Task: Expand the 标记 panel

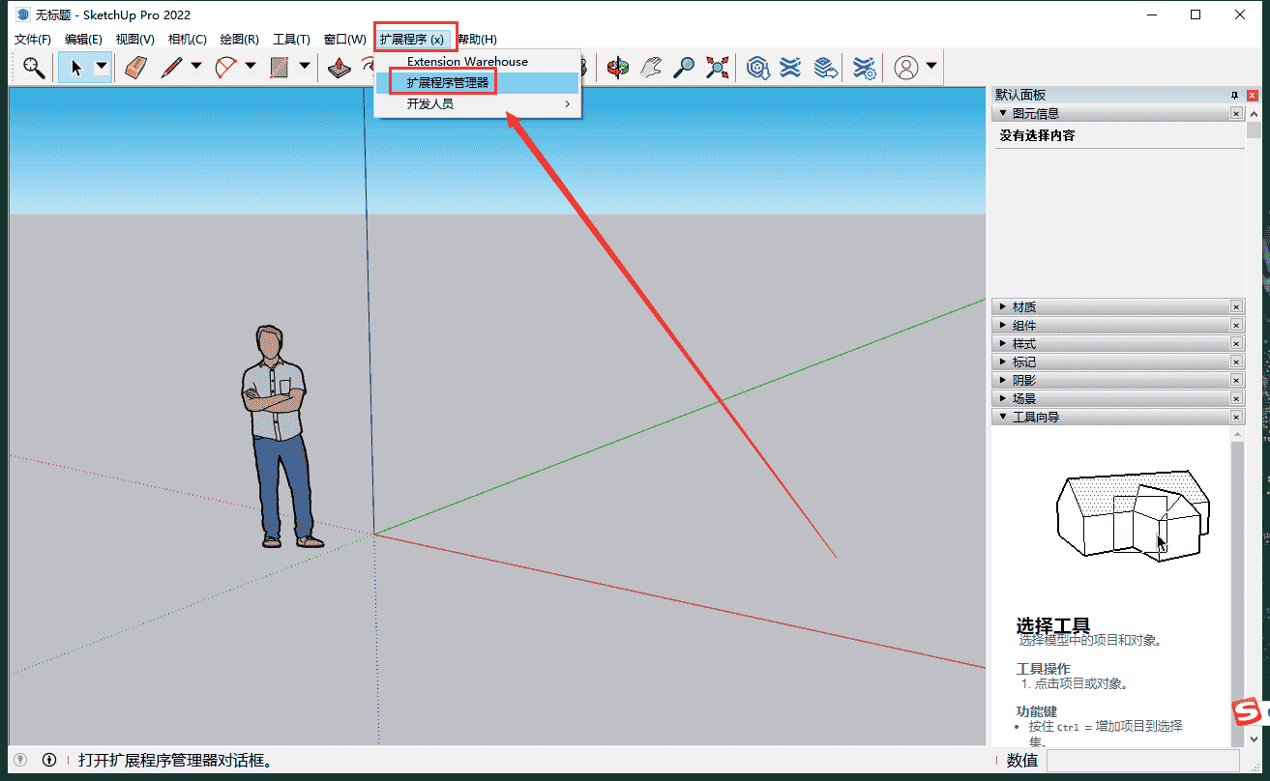Action: click(1003, 362)
